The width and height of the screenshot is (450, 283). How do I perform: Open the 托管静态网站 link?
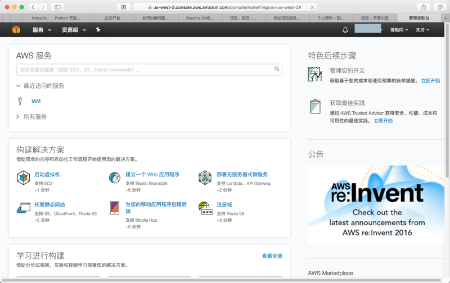click(49, 204)
